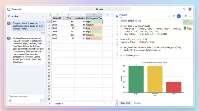This screenshot has width=199, height=111.
Task: Select the yellow Medium cell in row 3
Action: tap(94, 25)
